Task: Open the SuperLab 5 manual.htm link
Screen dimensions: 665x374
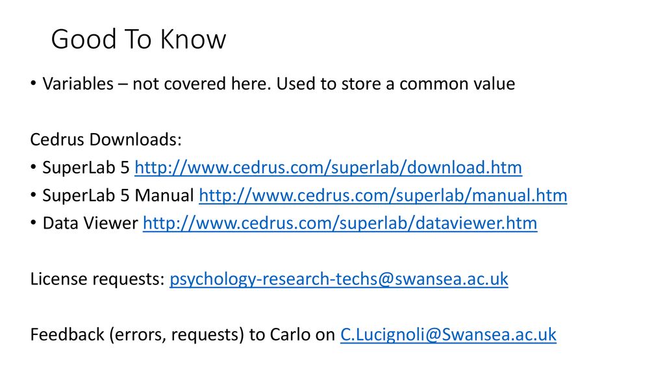Action: coord(383,195)
